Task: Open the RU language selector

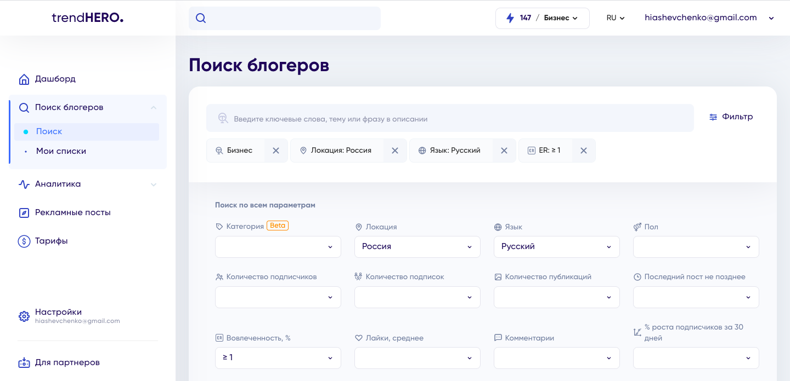Action: [616, 18]
